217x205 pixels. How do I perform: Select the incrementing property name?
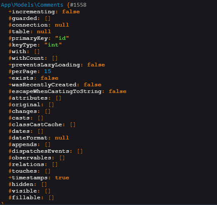coord(33,12)
